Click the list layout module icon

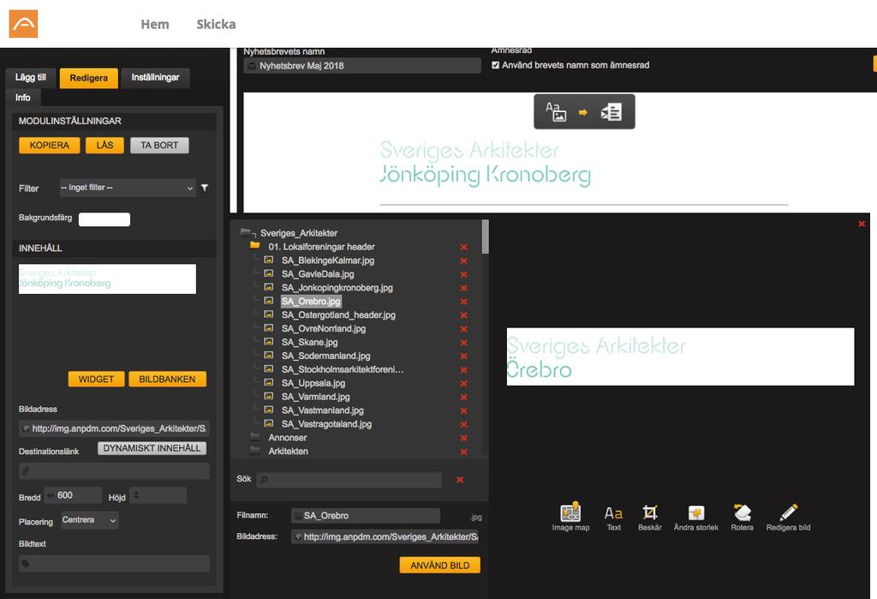click(x=611, y=112)
